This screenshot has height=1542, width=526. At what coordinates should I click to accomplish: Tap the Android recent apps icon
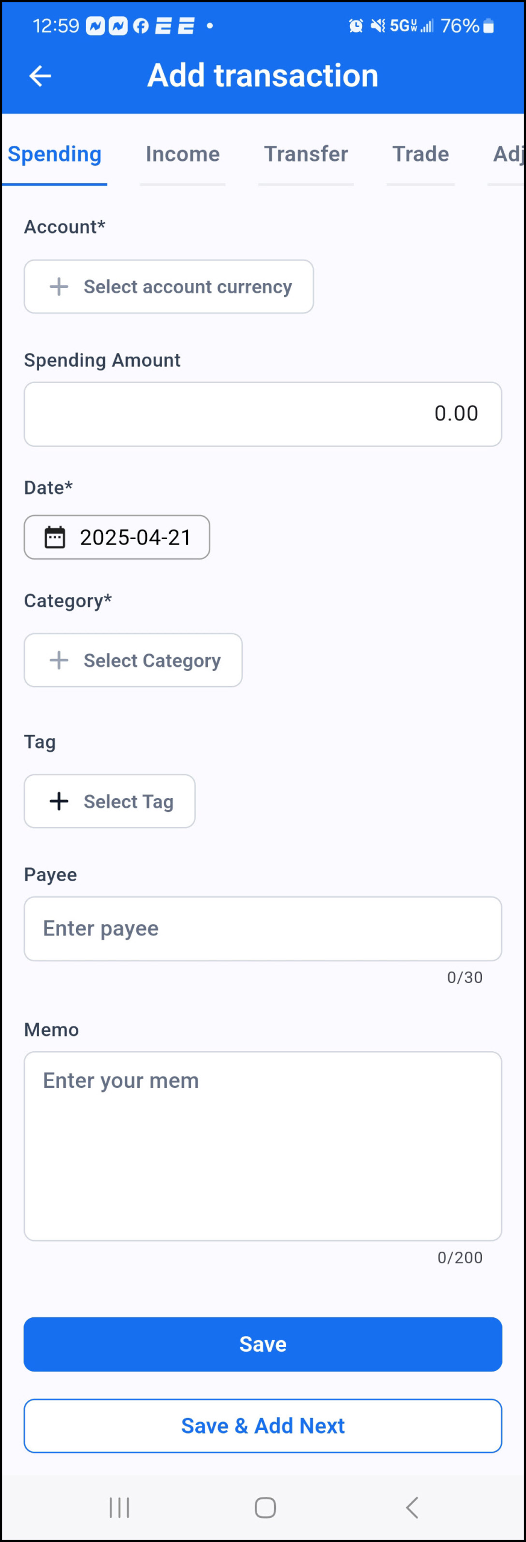point(119,1508)
